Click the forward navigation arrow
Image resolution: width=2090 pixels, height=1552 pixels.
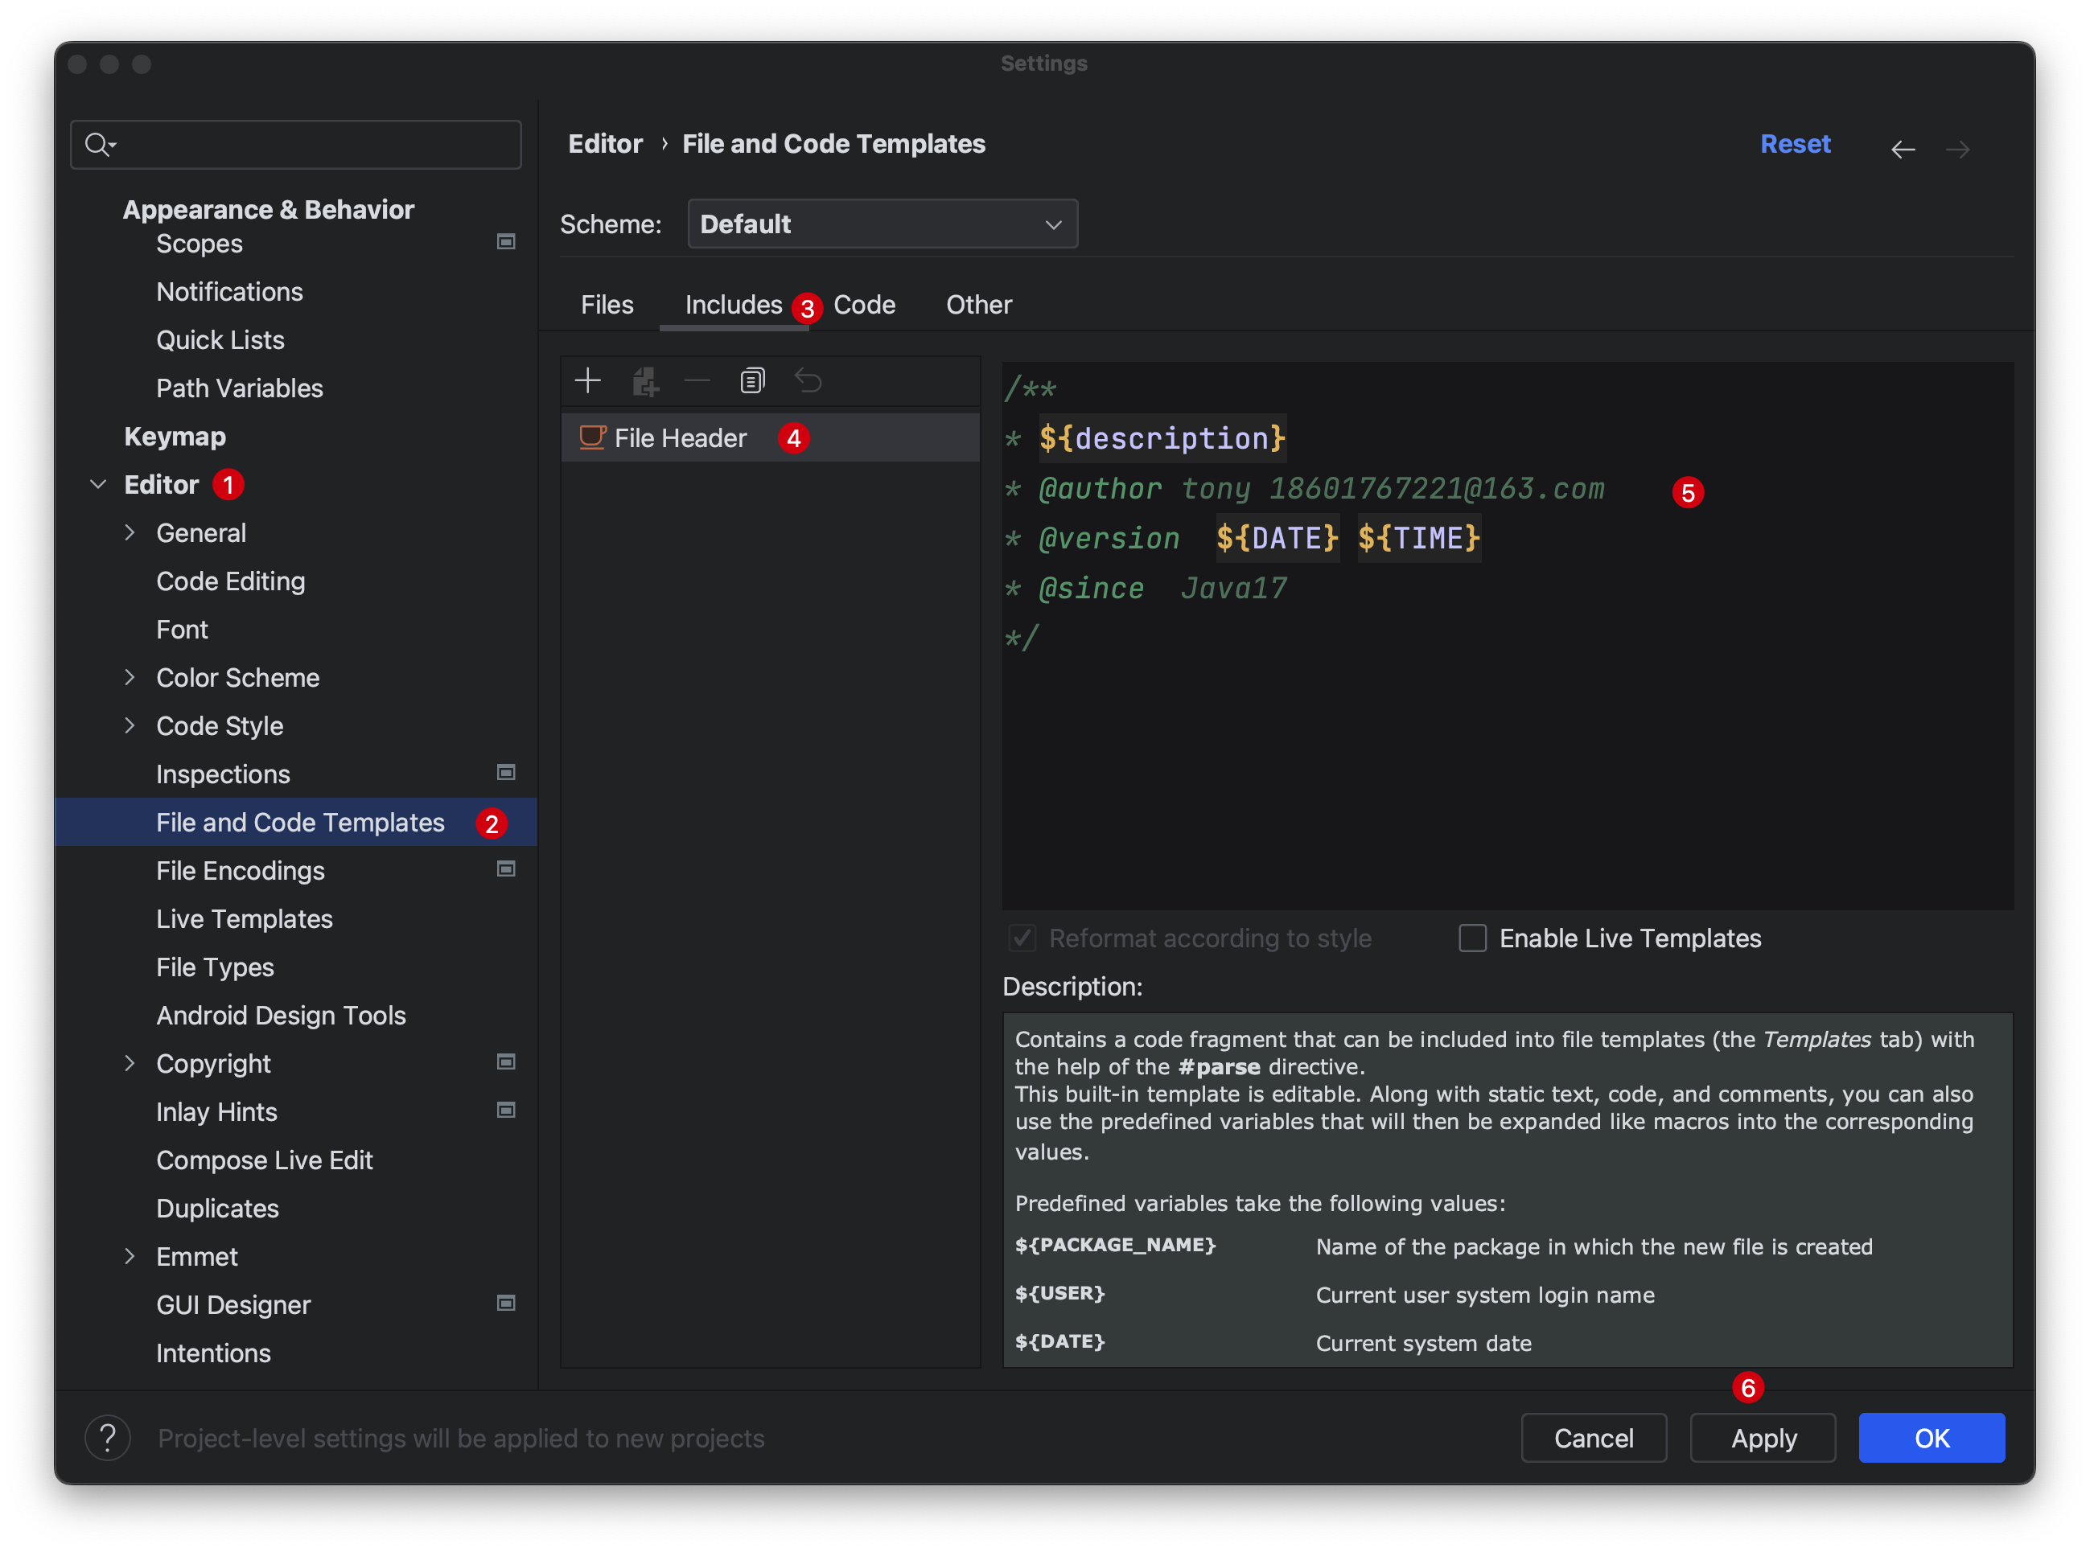coord(1957,150)
